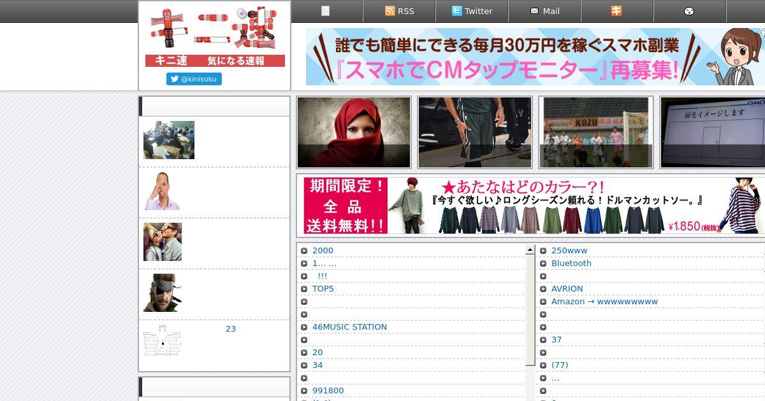Open the ASCII art sidebar thumbnail
Screen dimensions: 765x401
click(163, 340)
